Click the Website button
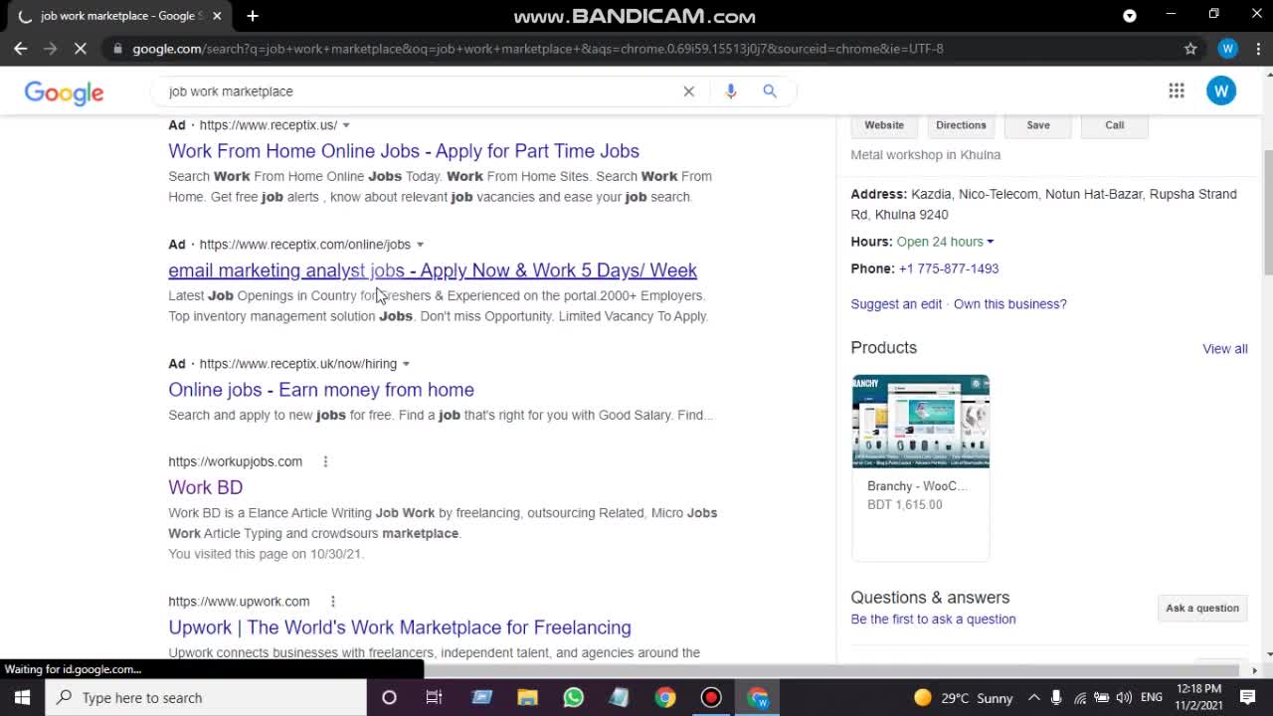 pos(884,125)
